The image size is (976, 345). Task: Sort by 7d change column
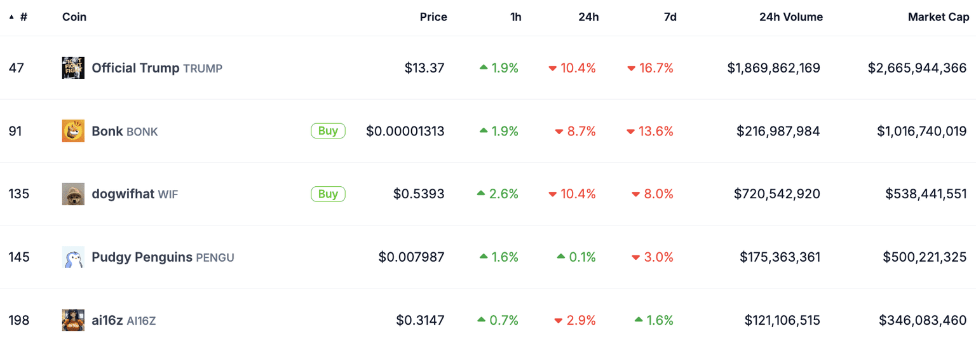[670, 17]
